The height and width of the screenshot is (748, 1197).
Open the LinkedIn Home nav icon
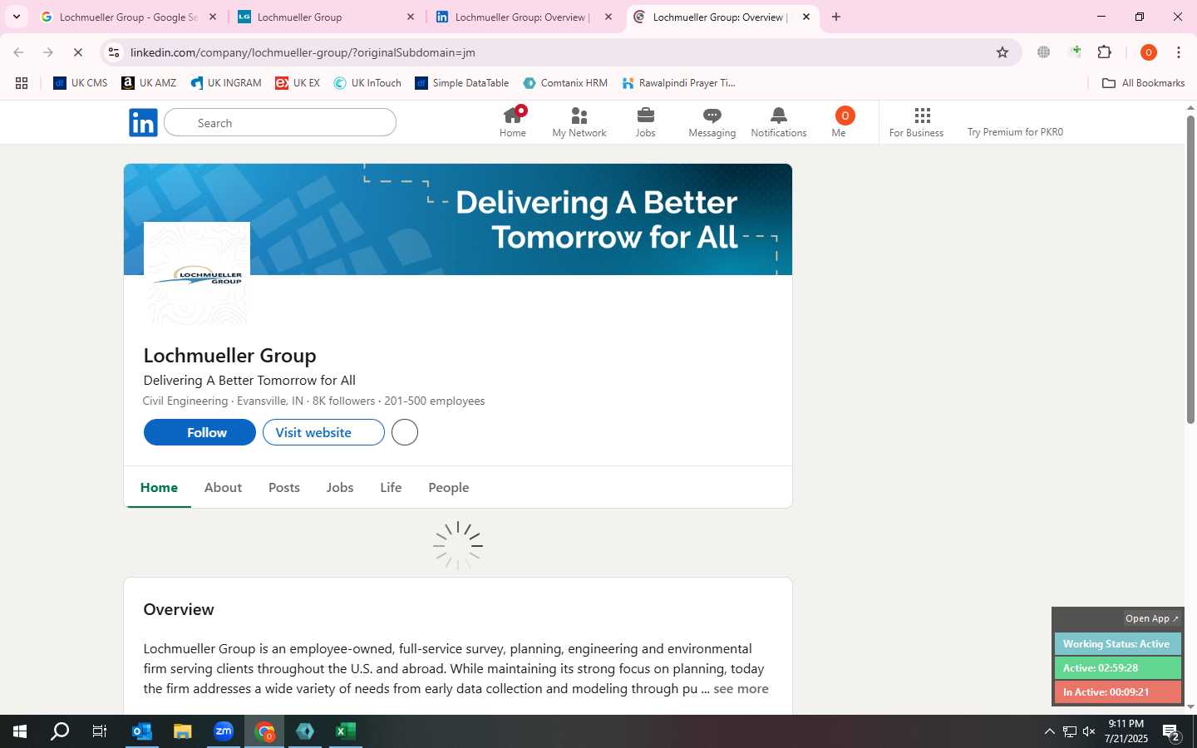[x=512, y=122]
